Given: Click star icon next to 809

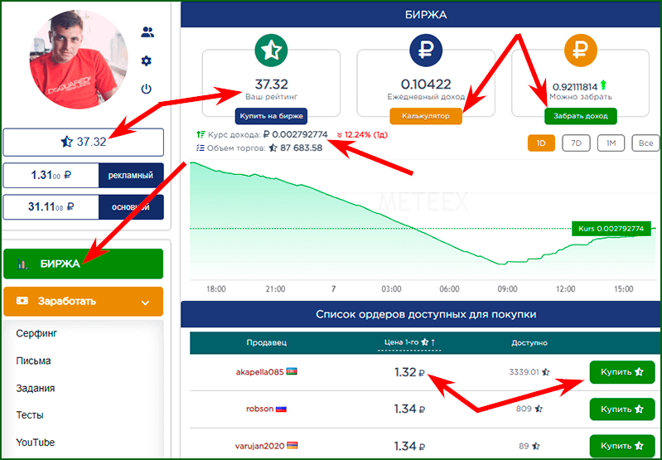Looking at the screenshot, I should [539, 409].
